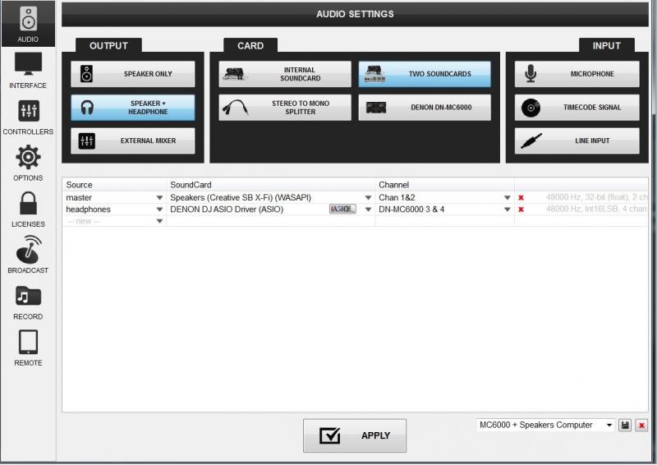The height and width of the screenshot is (465, 657).
Task: Open the Options gear section
Action: (x=28, y=163)
